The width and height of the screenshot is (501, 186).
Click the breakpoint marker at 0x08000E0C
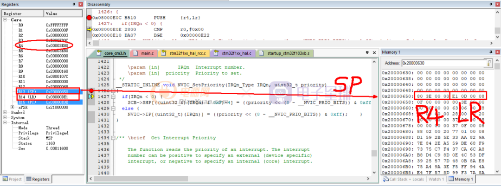89,18
